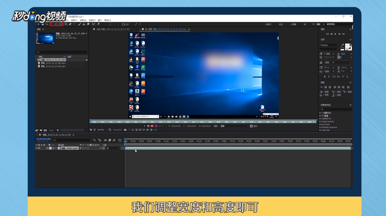Select the Zoom magnifier tool

coord(47,24)
